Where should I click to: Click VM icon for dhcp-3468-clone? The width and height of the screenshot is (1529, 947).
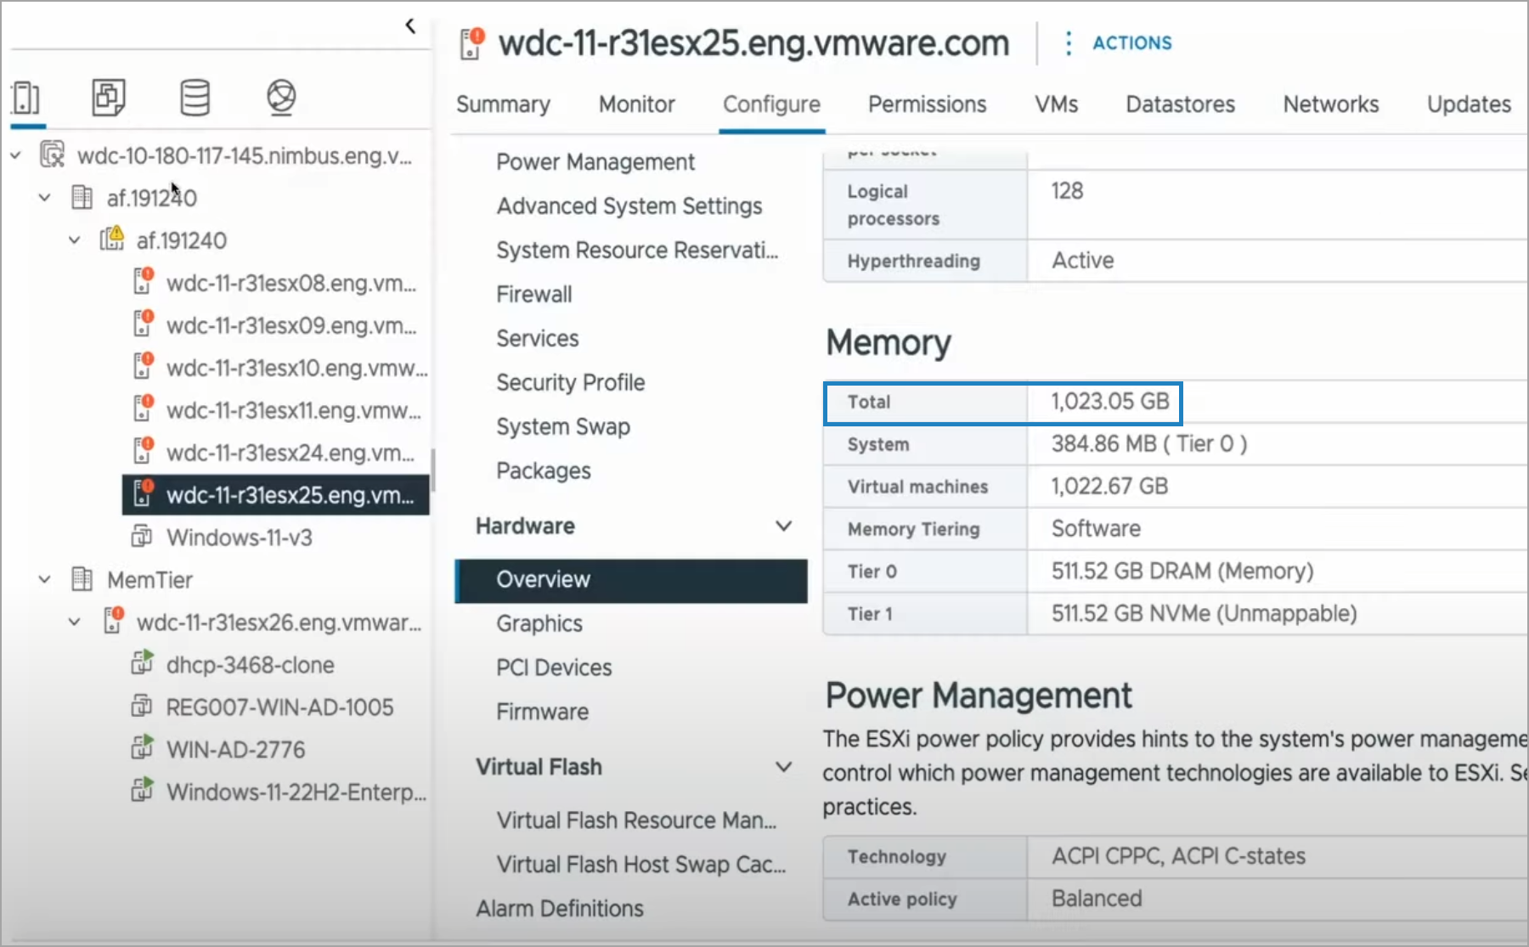[142, 663]
